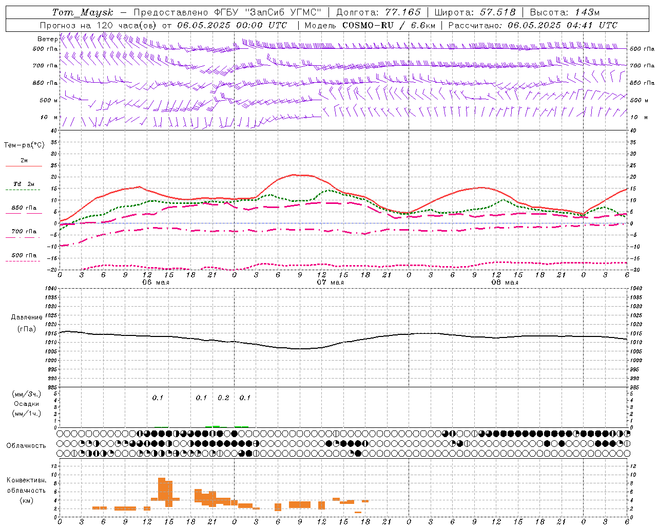The height and width of the screenshot is (526, 657).
Task: Click the computed time Рассчитано: 06.05.2025 04:41 UTC
Action: point(533,25)
